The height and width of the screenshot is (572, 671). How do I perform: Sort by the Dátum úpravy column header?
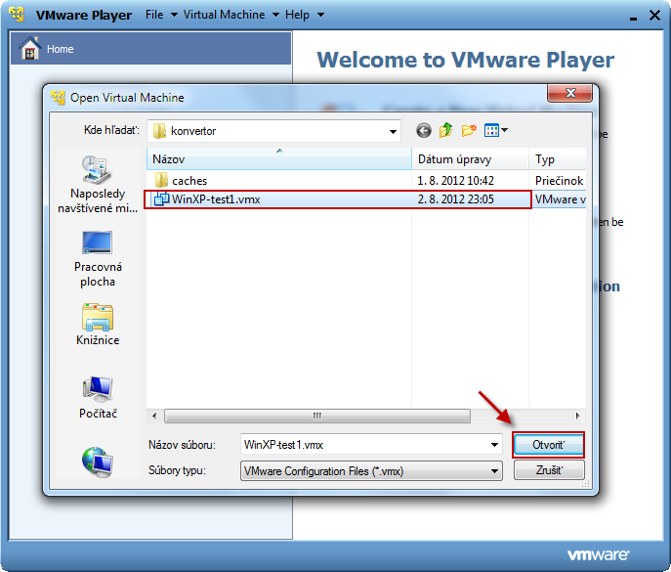[470, 159]
